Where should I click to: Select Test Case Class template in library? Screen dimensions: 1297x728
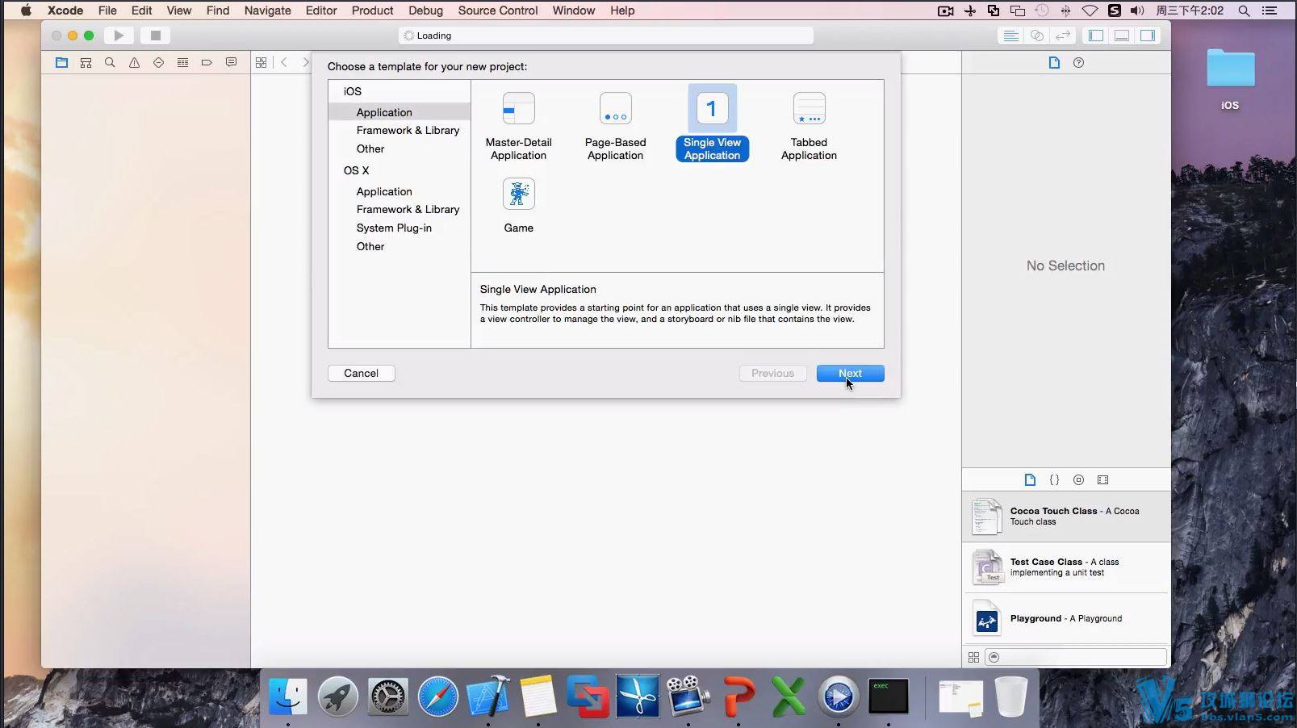(x=1066, y=567)
